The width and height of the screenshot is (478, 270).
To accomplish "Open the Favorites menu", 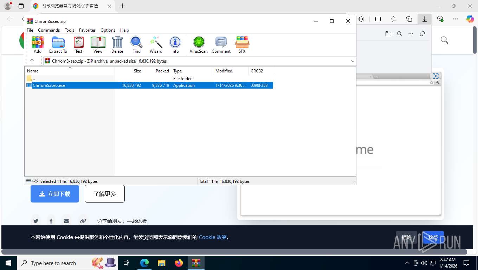I will (x=87, y=30).
